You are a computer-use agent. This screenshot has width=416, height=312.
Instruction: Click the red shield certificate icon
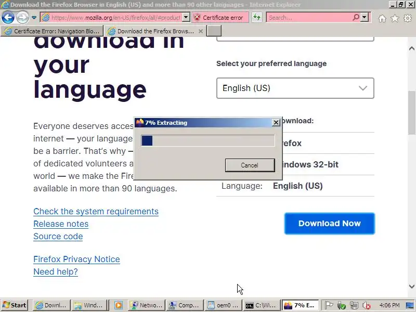tap(197, 18)
